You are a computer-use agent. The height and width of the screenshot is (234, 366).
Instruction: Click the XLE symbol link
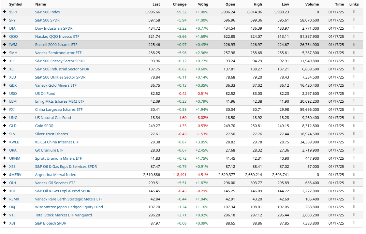click(x=12, y=61)
